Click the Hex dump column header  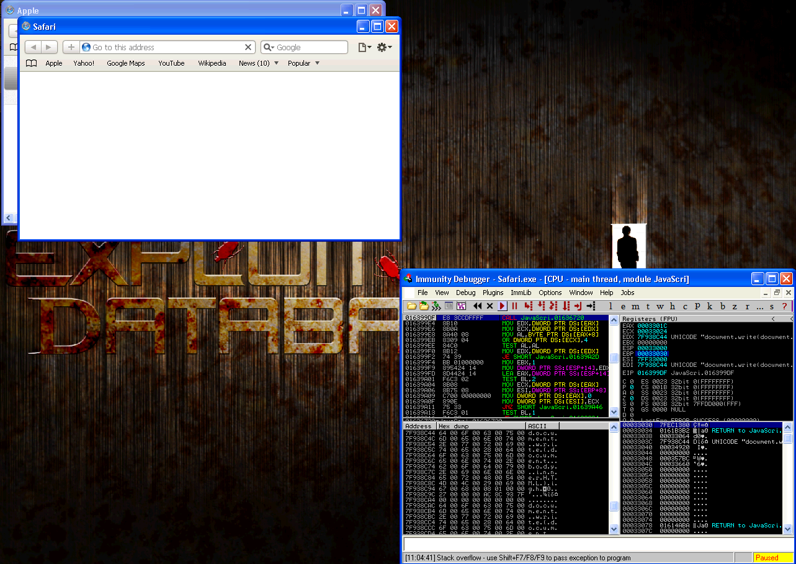click(480, 426)
